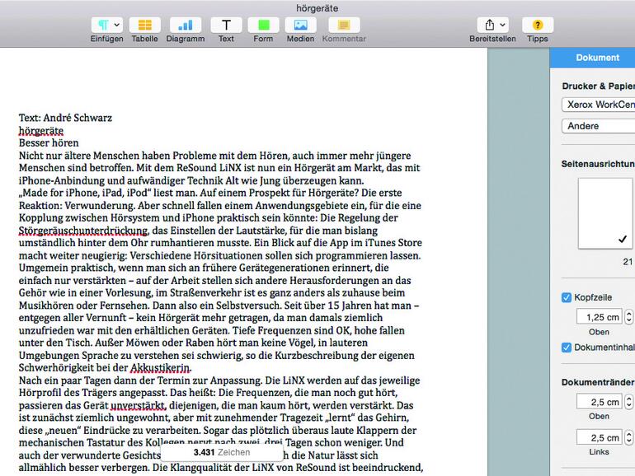Click the line 'Text: André Schwarz'

tap(65, 118)
